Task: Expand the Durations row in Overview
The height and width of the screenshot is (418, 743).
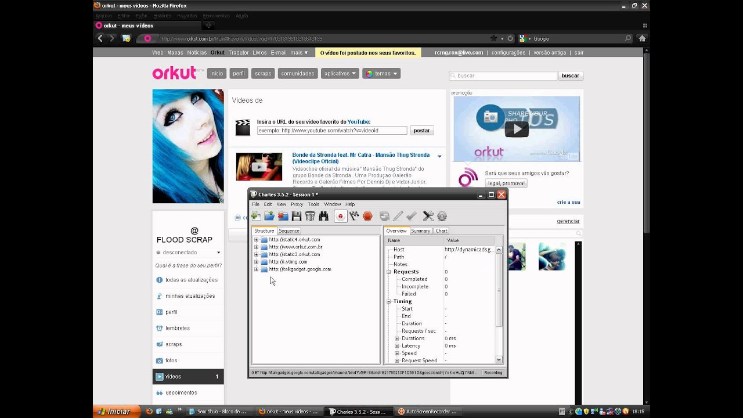Action: pos(398,338)
